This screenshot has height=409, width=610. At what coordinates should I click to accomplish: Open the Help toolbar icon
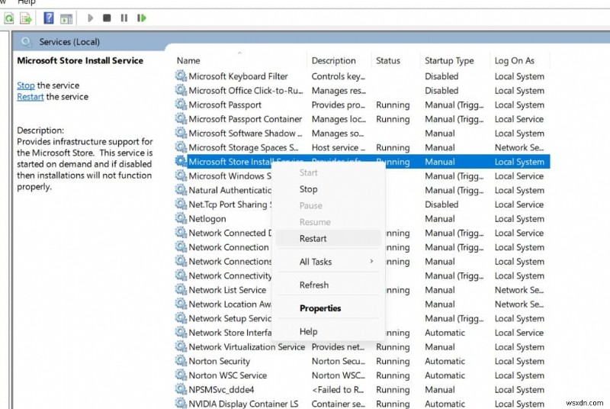49,18
